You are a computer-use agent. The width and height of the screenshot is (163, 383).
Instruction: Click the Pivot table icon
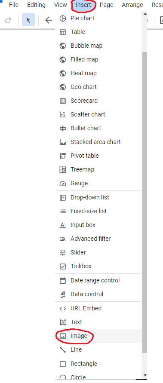(x=63, y=156)
